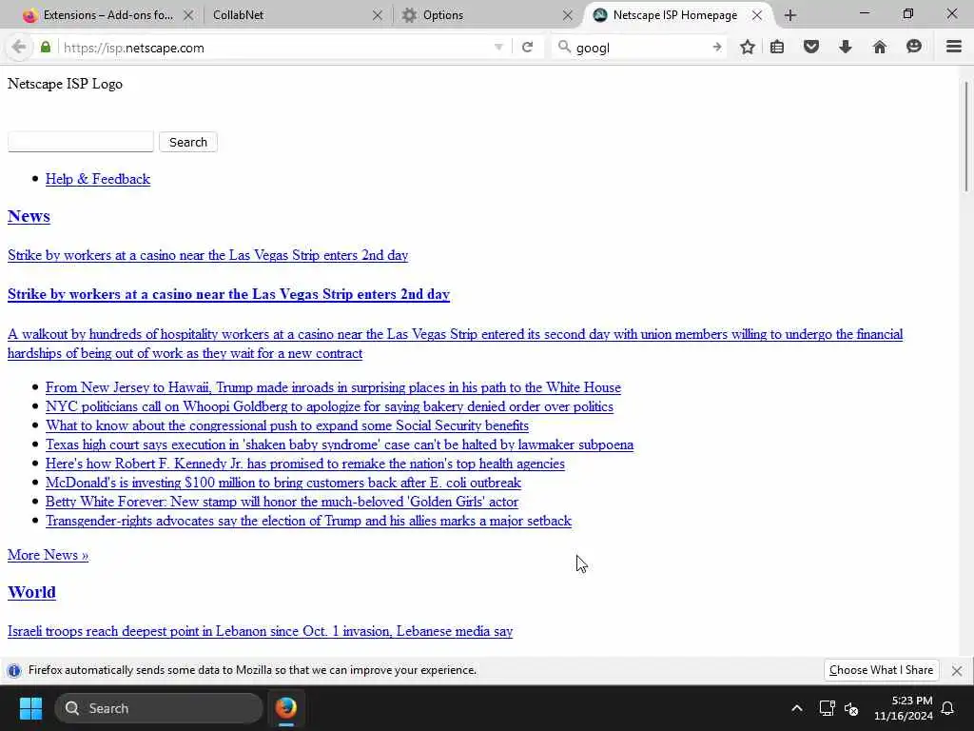Click the page Search button
This screenshot has height=731, width=974.
pos(188,142)
